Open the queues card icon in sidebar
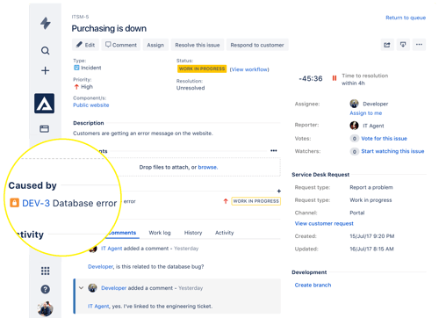This screenshot has width=439, height=318. (45, 128)
